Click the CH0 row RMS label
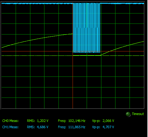This screenshot has height=137, width=148. point(31,121)
